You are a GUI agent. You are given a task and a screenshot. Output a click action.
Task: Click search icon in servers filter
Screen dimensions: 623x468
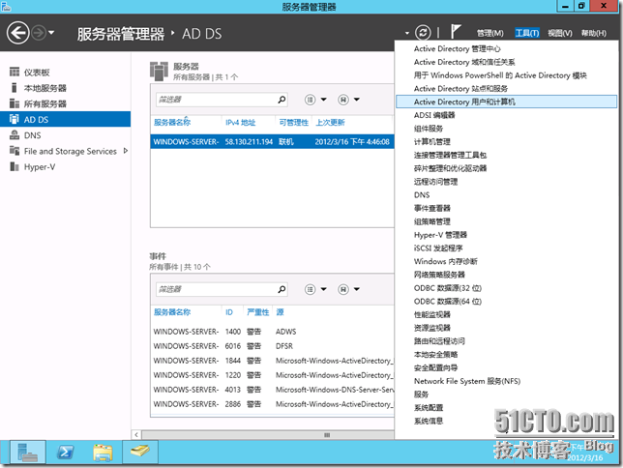pos(282,100)
